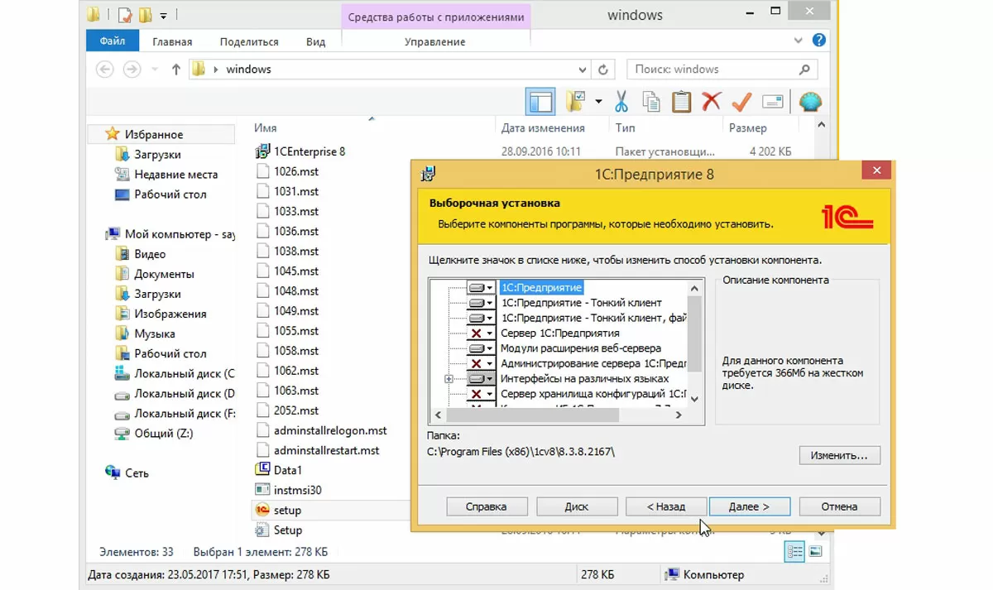Switch to large thumbnails view icon
This screenshot has height=590, width=993.
pos(815,551)
